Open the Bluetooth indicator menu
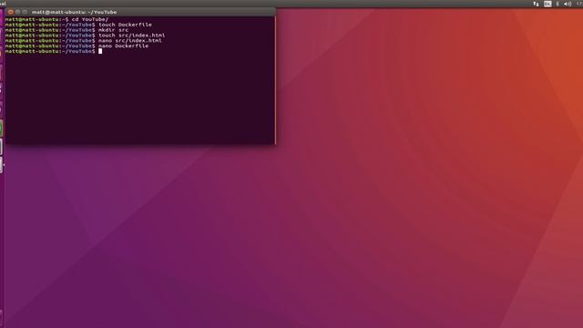The image size is (583, 328). click(x=557, y=4)
